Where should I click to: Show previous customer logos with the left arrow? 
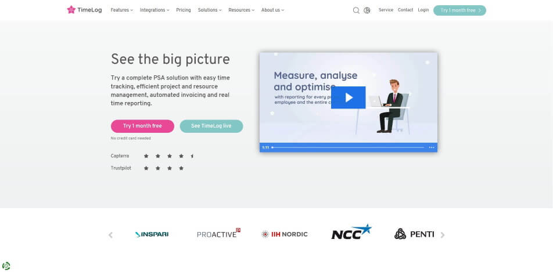pyautogui.click(x=110, y=235)
